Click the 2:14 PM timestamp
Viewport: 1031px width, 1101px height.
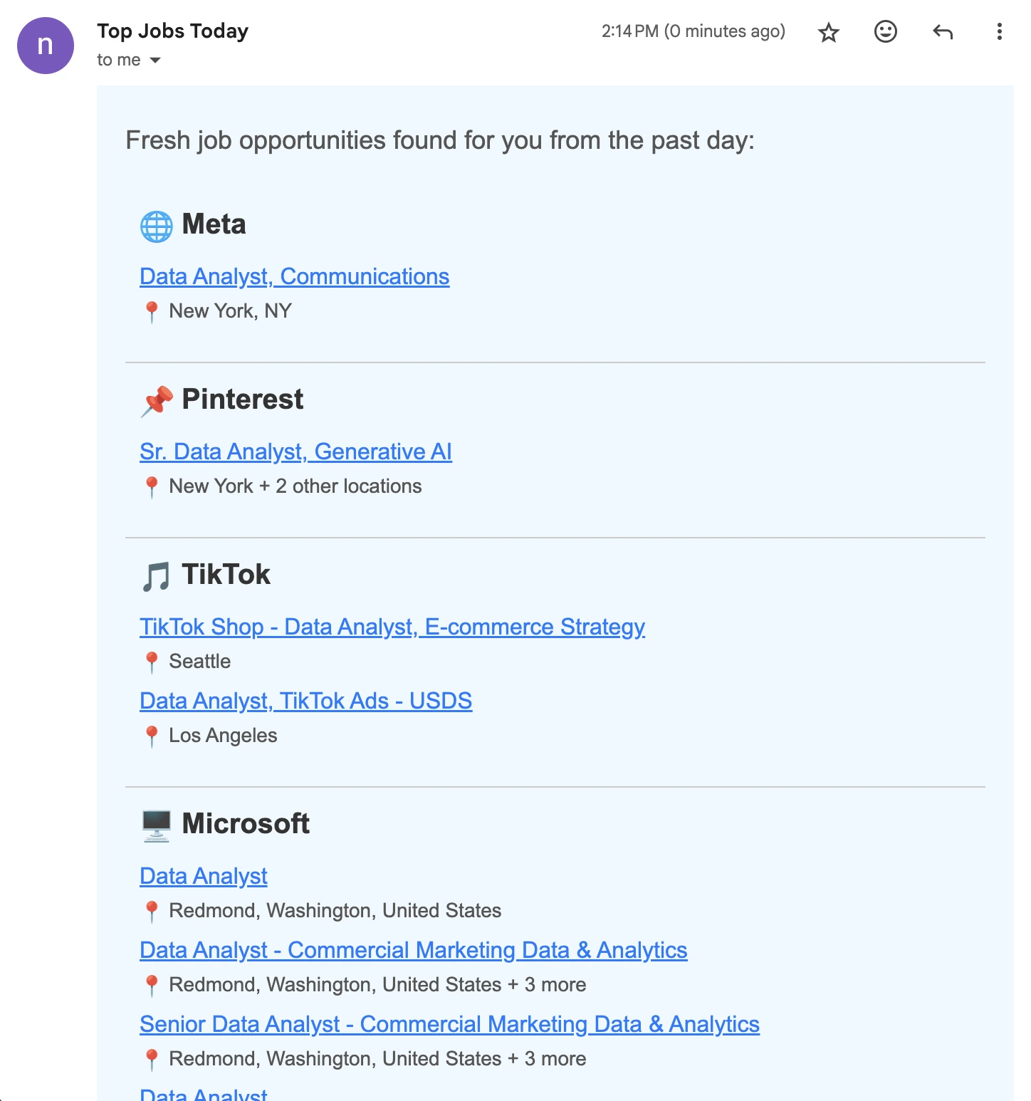(x=629, y=31)
